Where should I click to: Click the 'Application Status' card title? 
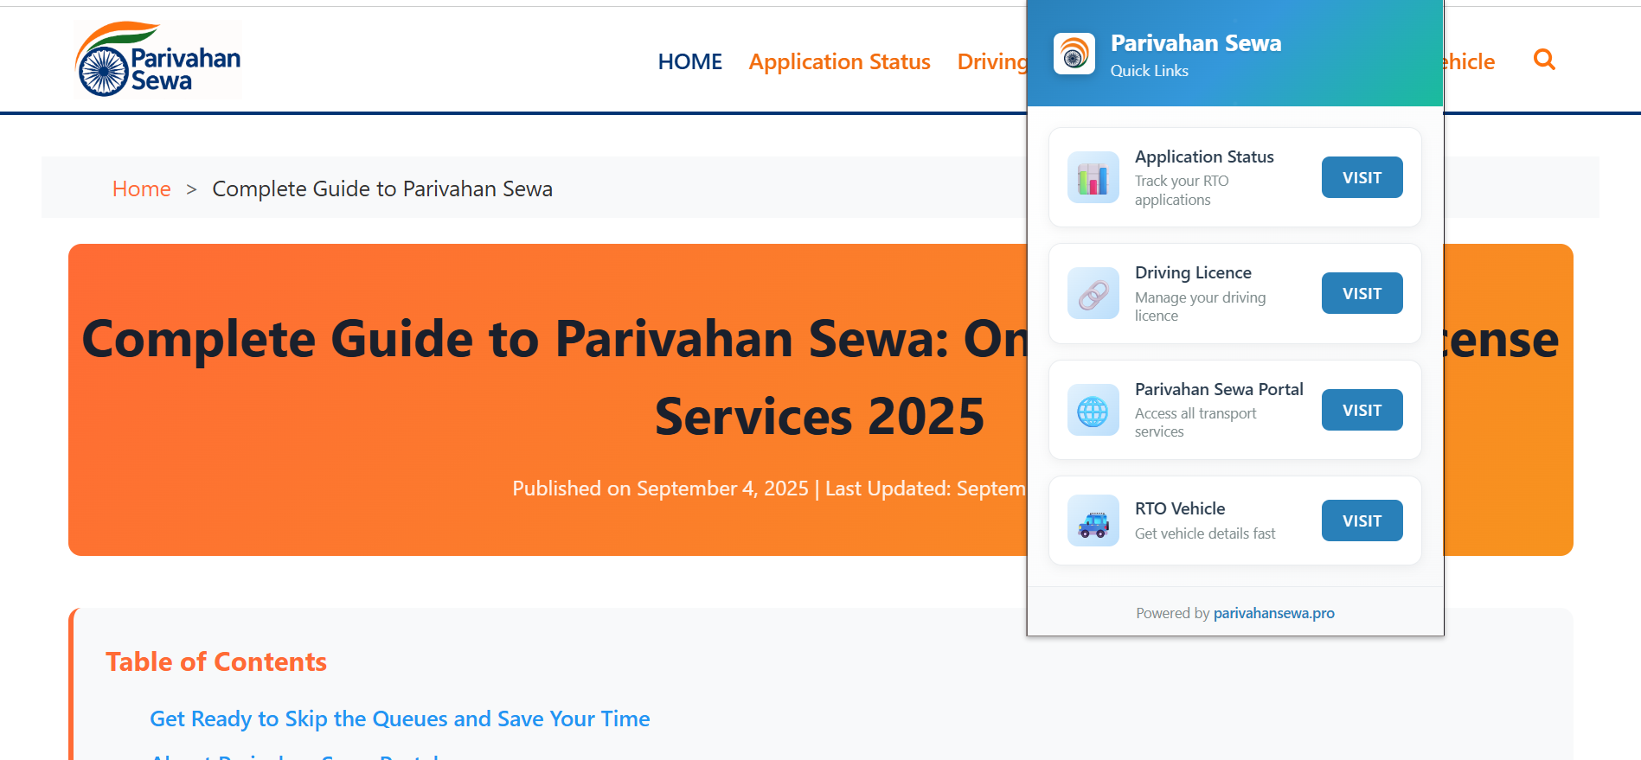[x=1204, y=156]
